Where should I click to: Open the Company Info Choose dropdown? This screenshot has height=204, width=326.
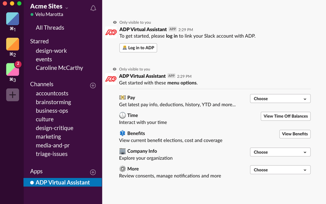[280, 152]
